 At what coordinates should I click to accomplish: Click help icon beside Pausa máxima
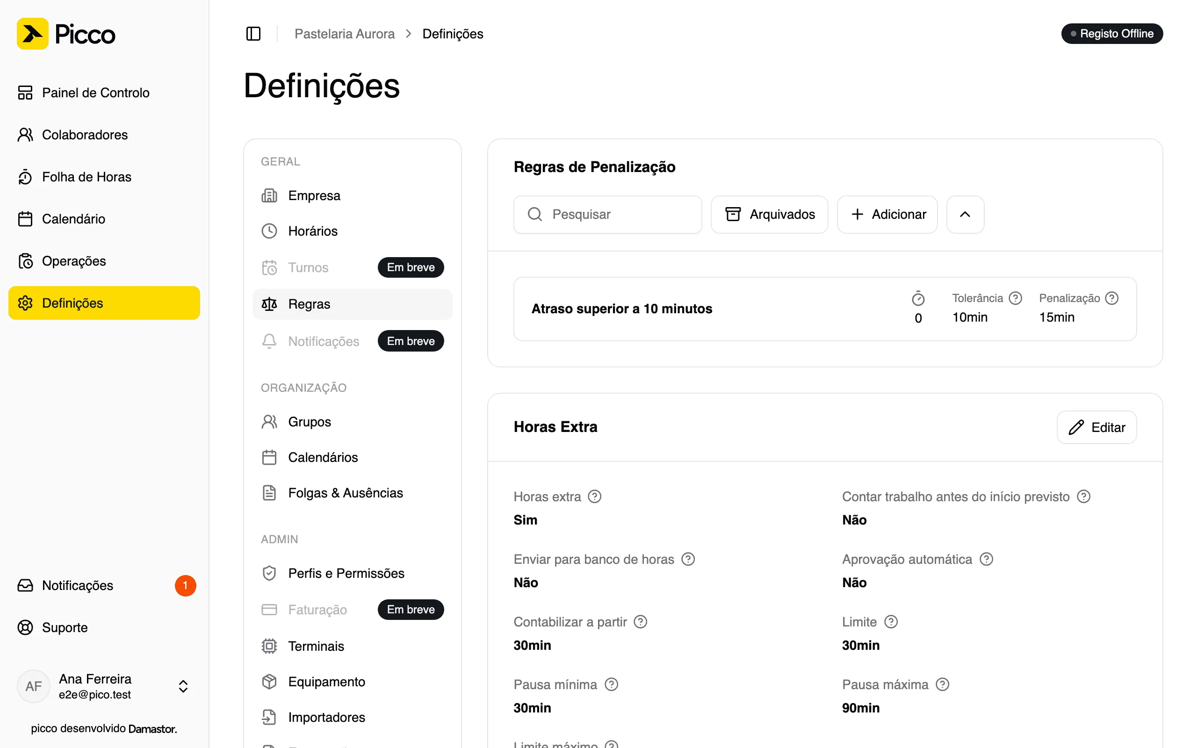click(x=943, y=684)
